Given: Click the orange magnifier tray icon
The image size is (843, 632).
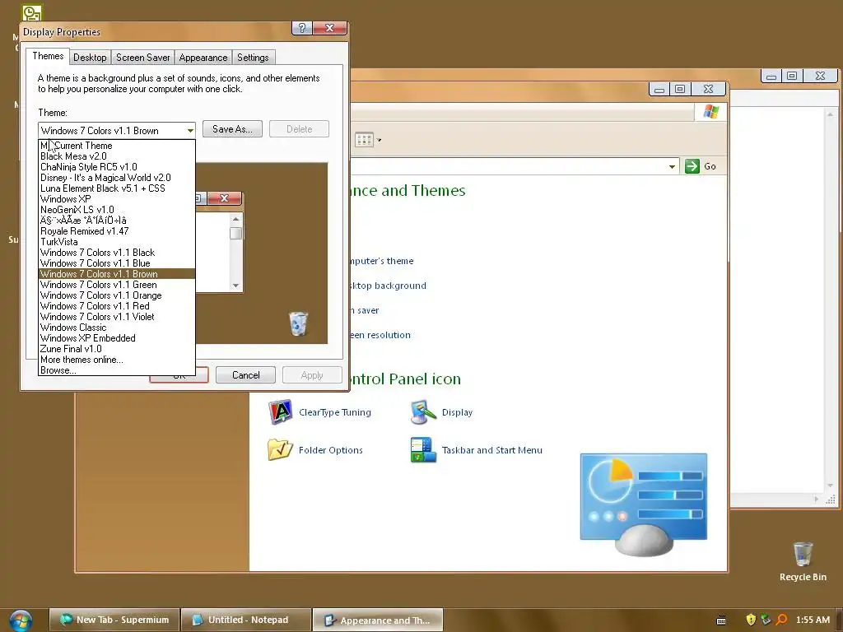Looking at the screenshot, I should click(x=781, y=620).
